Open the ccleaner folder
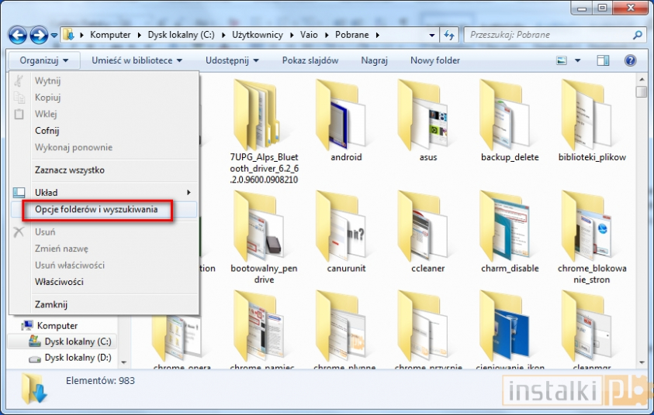Viewport: 654px width, 415px height. [x=428, y=232]
